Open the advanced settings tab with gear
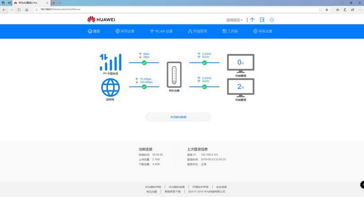The height and width of the screenshot is (197, 364). tap(262, 31)
